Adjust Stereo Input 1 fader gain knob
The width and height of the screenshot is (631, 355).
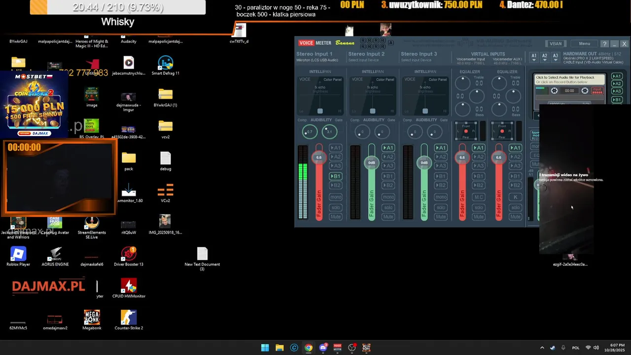click(319, 157)
